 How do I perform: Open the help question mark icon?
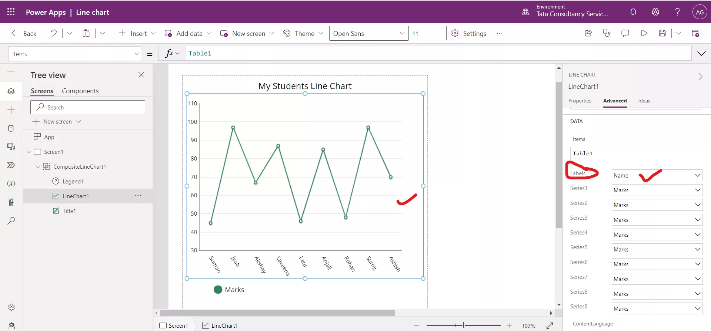pos(677,12)
